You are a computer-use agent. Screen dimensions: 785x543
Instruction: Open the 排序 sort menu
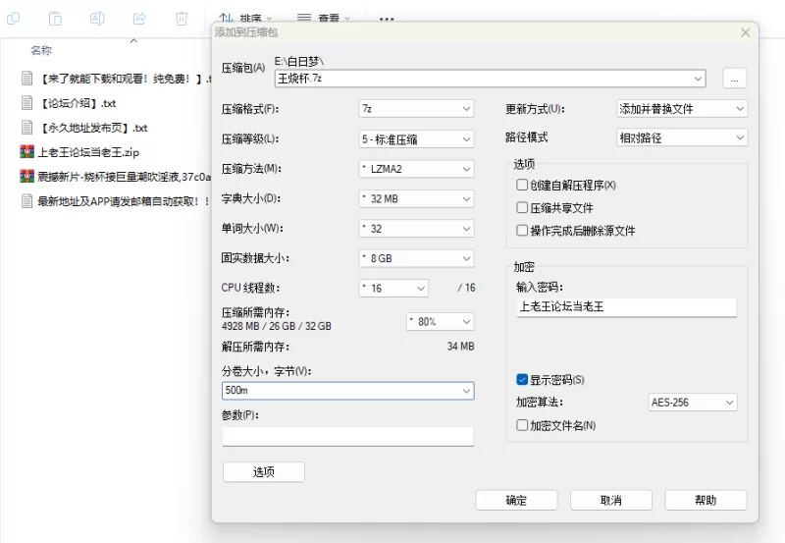click(245, 19)
